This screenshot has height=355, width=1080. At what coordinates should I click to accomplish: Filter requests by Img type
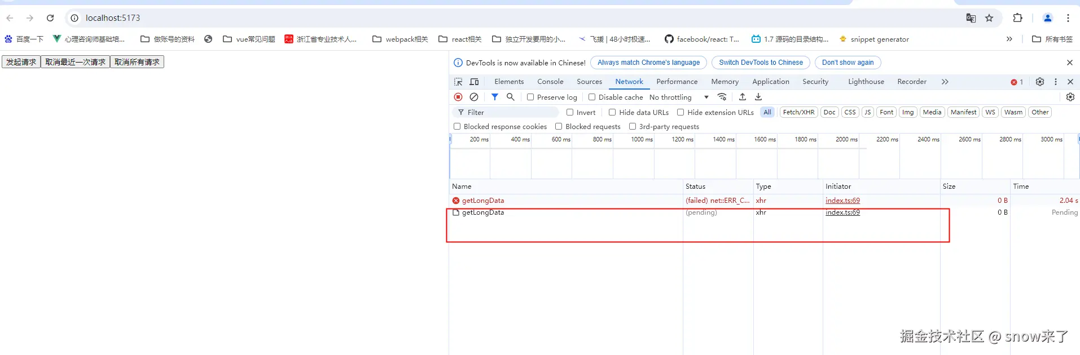(x=908, y=112)
